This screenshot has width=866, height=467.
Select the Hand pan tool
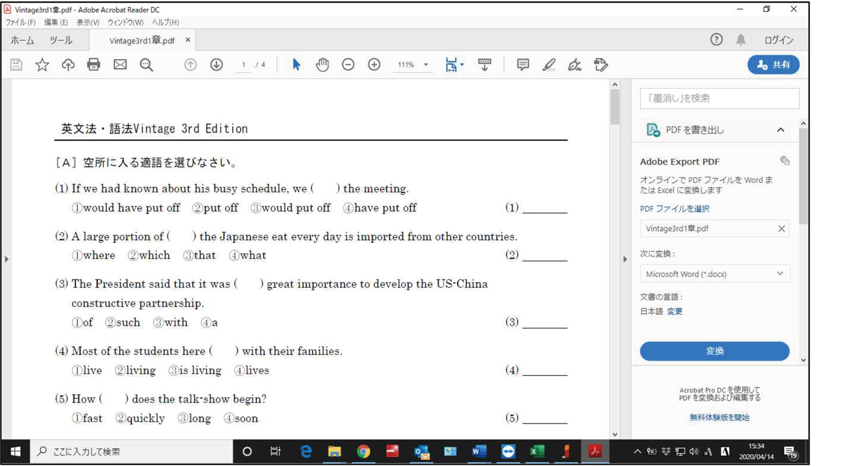click(322, 65)
